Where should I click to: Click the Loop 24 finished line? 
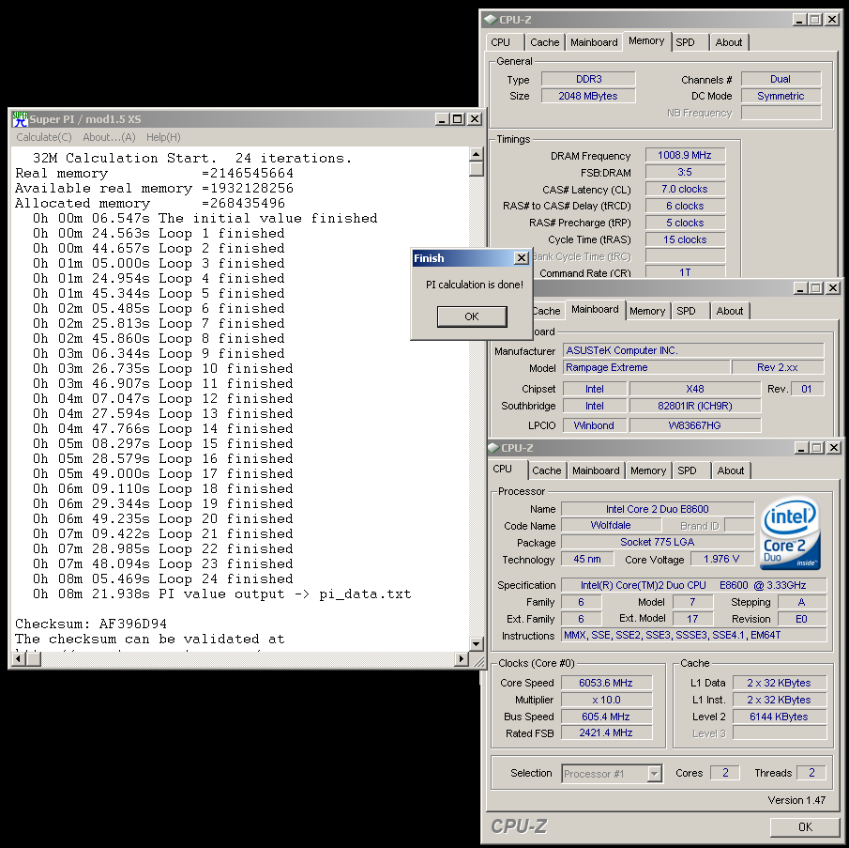tap(162, 578)
